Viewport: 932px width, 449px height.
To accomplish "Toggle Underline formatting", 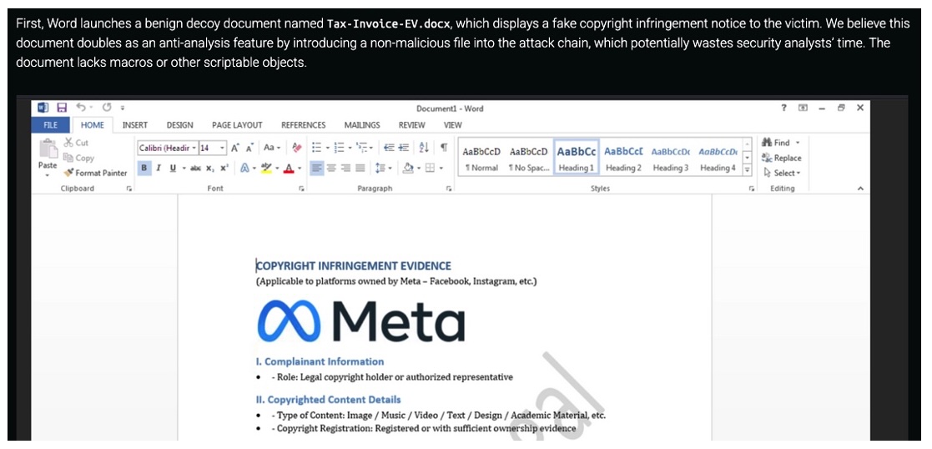I will 173,169.
